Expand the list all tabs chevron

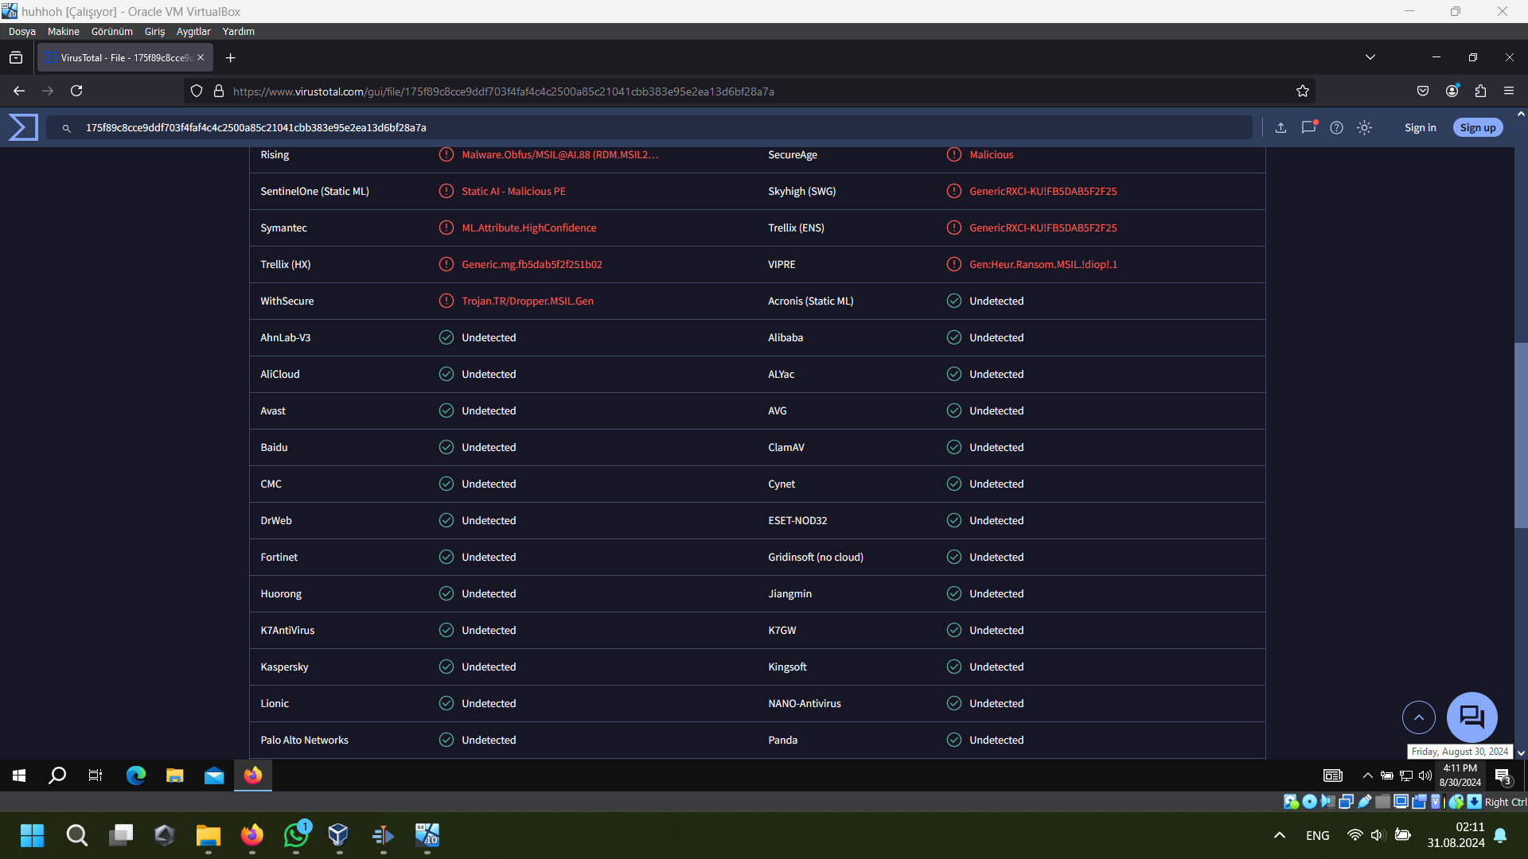point(1370,57)
